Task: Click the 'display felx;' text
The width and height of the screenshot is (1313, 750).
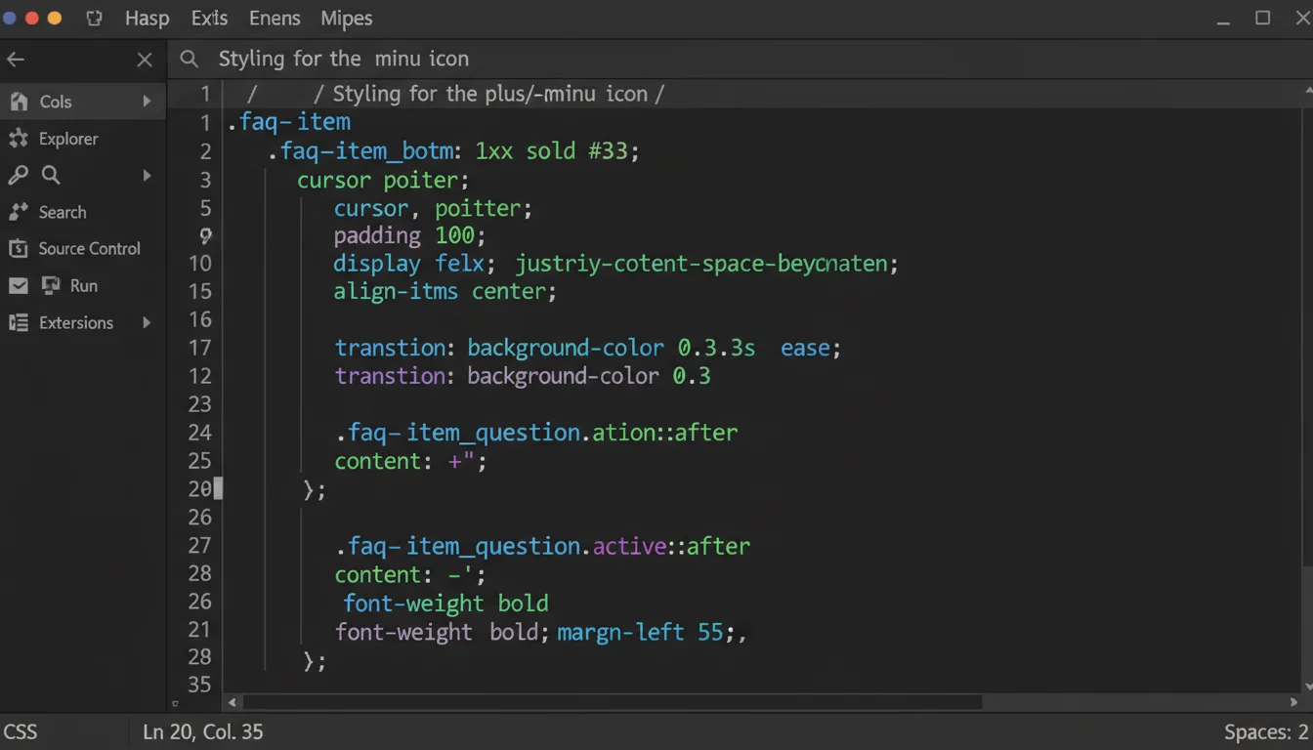Action: (414, 264)
